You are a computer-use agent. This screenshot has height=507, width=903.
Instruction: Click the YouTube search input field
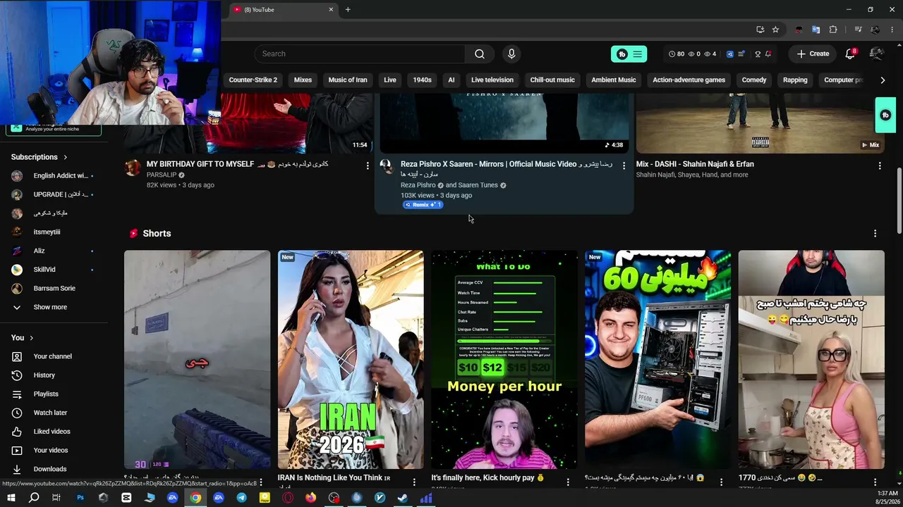tap(359, 54)
